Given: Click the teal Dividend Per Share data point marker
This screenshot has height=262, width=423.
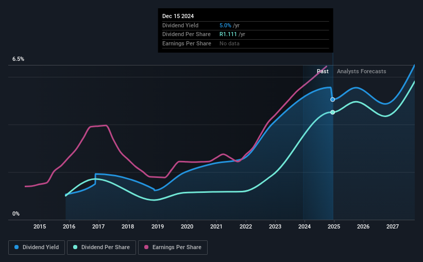Looking at the screenshot, I should click(333, 112).
